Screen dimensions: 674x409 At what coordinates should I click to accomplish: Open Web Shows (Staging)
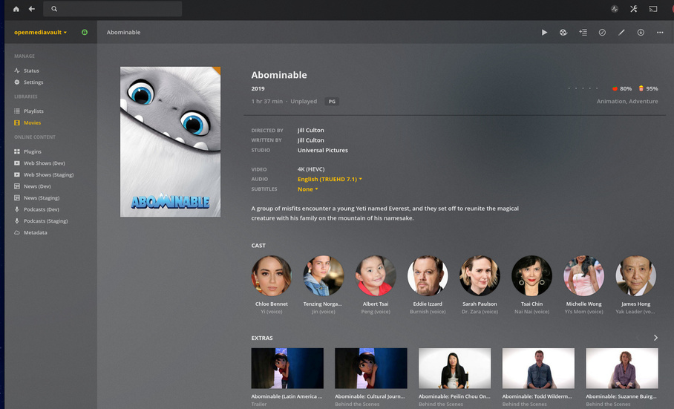point(44,175)
